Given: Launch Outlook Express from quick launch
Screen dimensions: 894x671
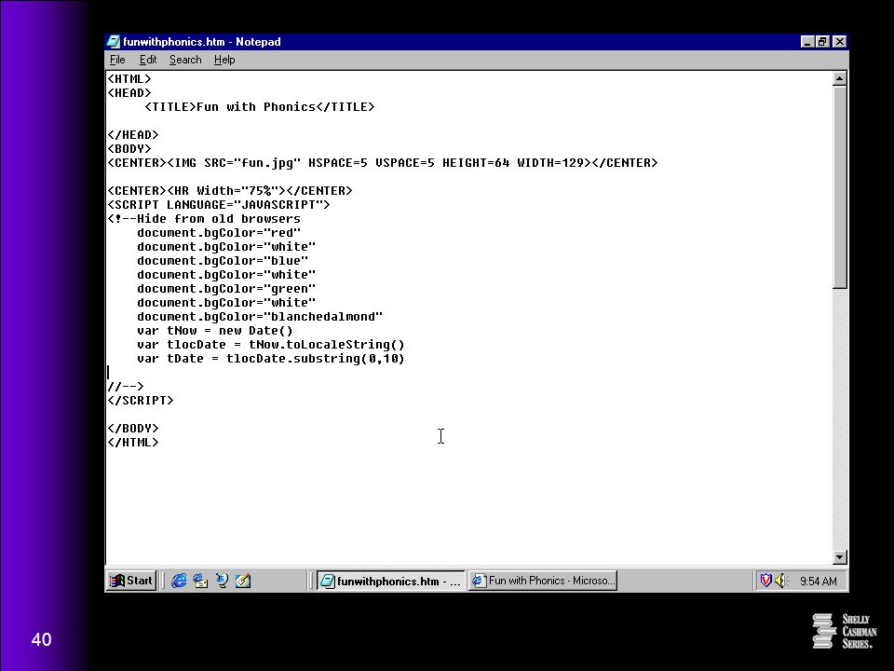Looking at the screenshot, I should click(200, 581).
